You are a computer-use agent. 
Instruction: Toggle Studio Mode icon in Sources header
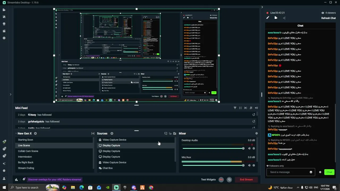(x=166, y=133)
